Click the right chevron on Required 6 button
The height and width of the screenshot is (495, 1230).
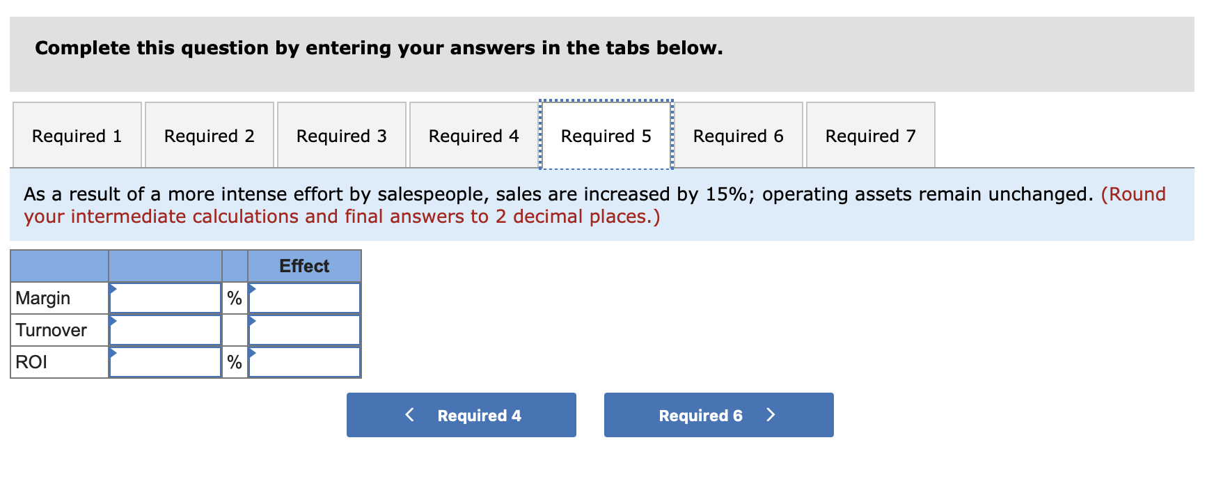click(771, 414)
